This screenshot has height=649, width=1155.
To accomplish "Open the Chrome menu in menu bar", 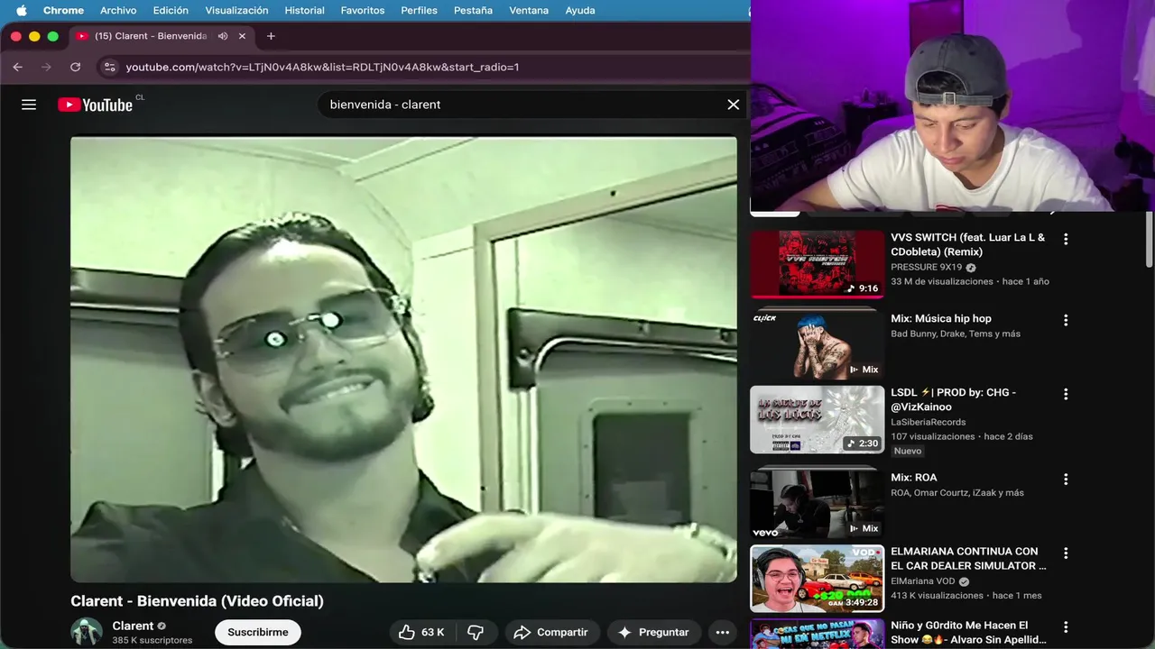I will coord(63,10).
